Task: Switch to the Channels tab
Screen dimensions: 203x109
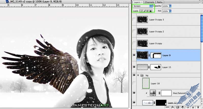Action: (x=149, y=2)
